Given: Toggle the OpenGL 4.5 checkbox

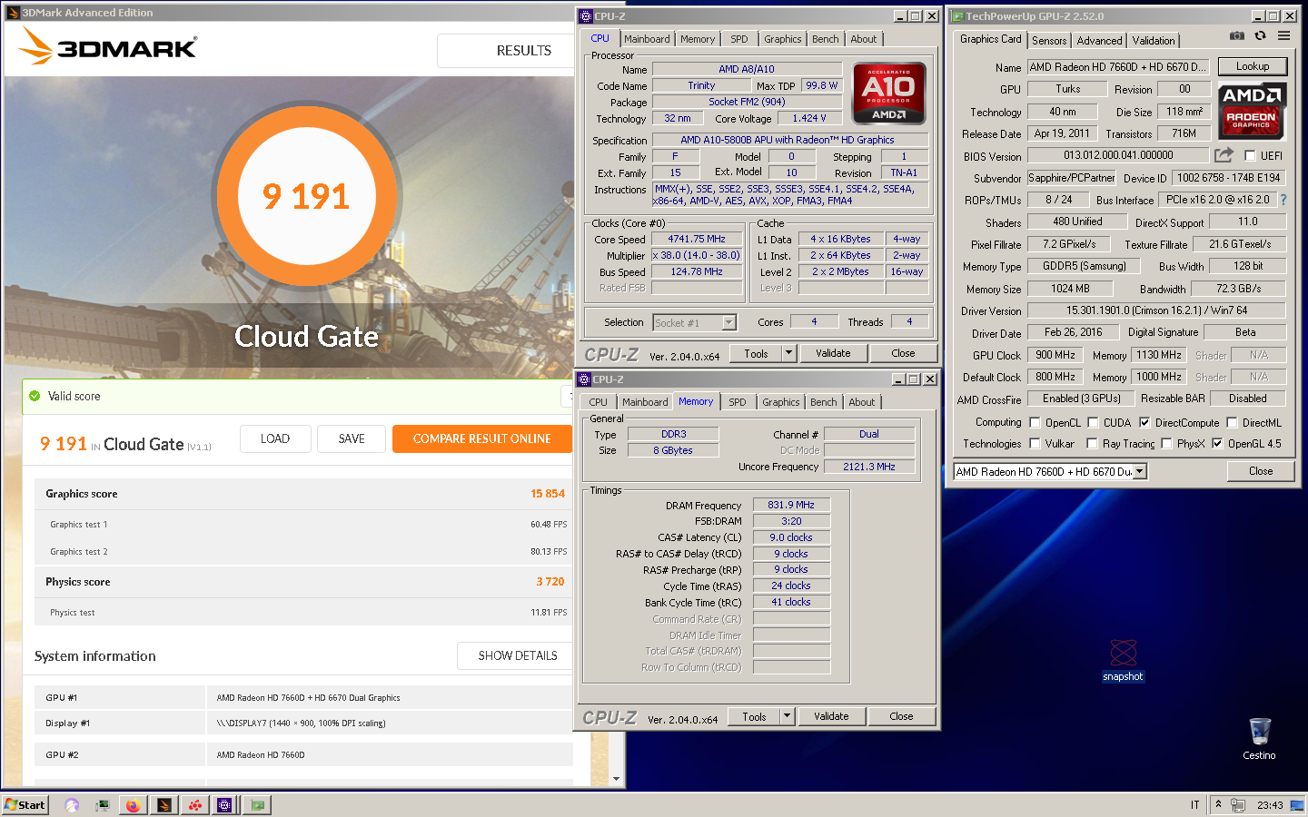Looking at the screenshot, I should [x=1218, y=443].
